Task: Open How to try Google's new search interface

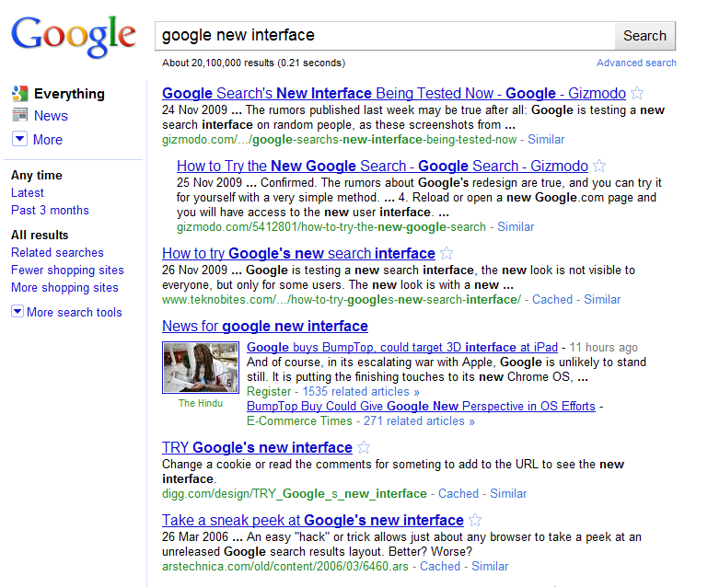Action: point(298,254)
